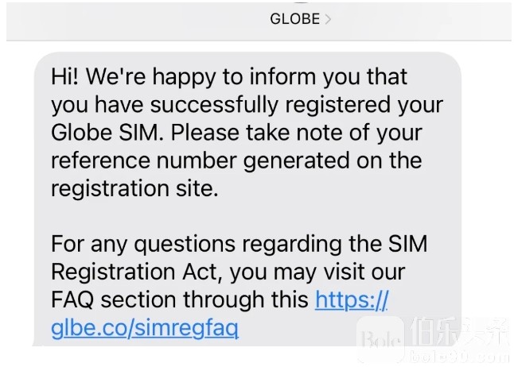Click the 'Hi! We're happy to inform' line
Image resolution: width=514 pixels, height=367 pixels.
(x=229, y=77)
